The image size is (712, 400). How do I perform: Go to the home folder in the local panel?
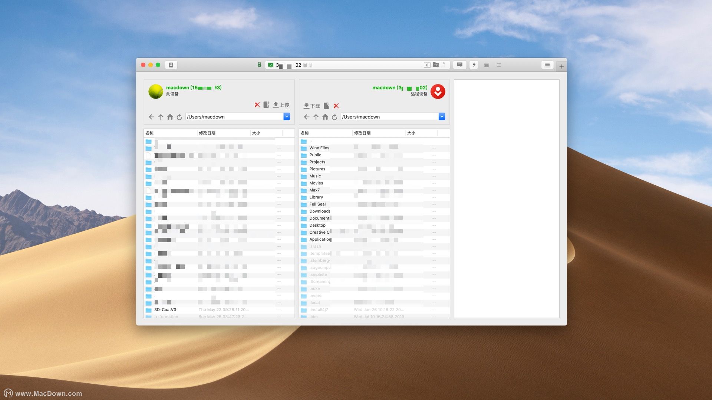pyautogui.click(x=170, y=117)
